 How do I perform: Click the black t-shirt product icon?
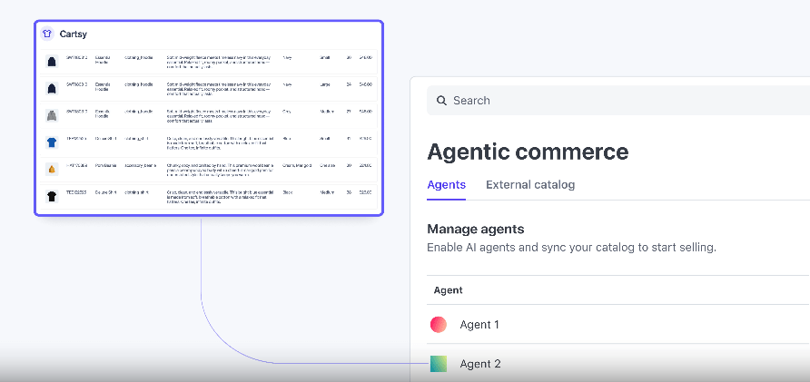(52, 196)
